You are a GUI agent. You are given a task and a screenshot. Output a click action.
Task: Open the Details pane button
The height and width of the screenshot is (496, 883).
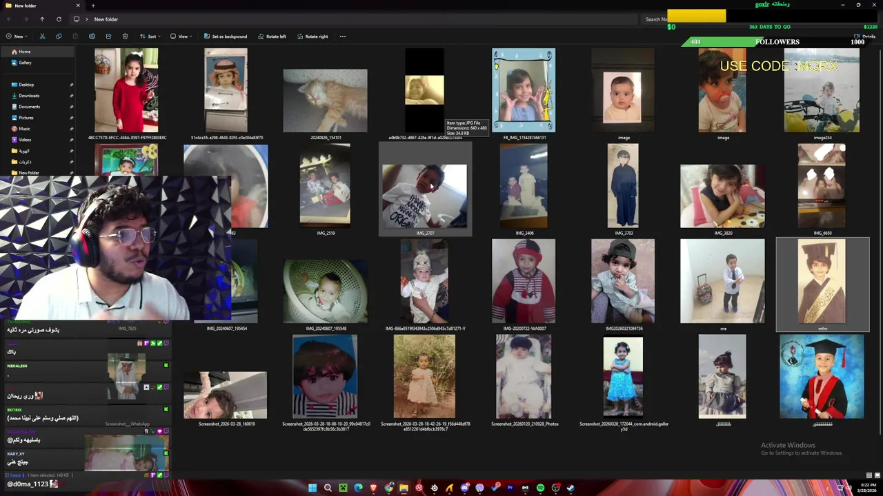(x=865, y=37)
